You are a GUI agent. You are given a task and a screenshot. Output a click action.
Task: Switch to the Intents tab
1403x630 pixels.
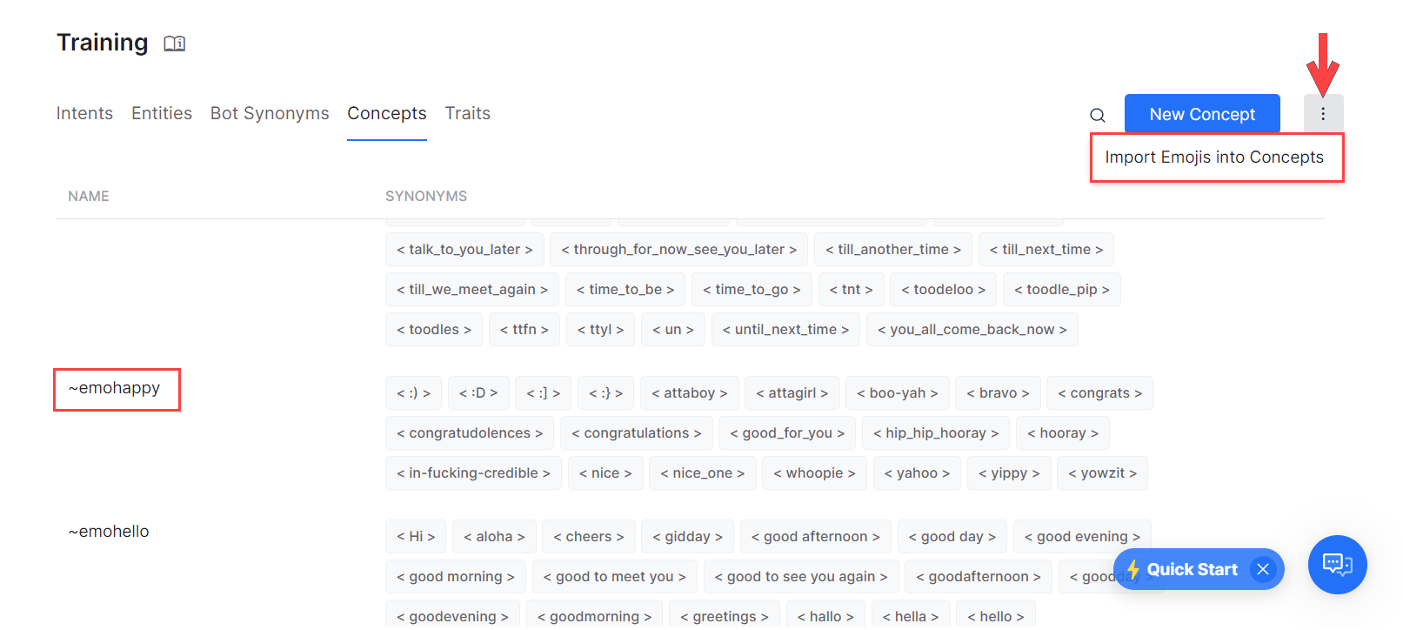[84, 114]
